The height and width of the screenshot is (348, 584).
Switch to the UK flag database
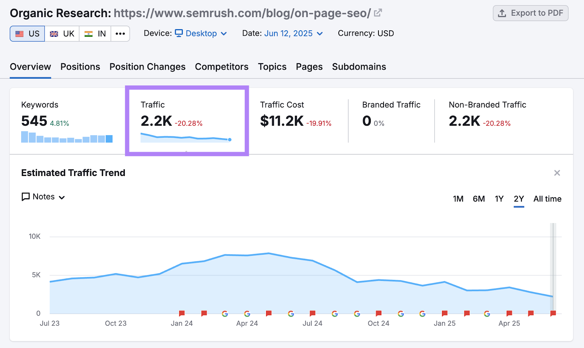coord(62,33)
